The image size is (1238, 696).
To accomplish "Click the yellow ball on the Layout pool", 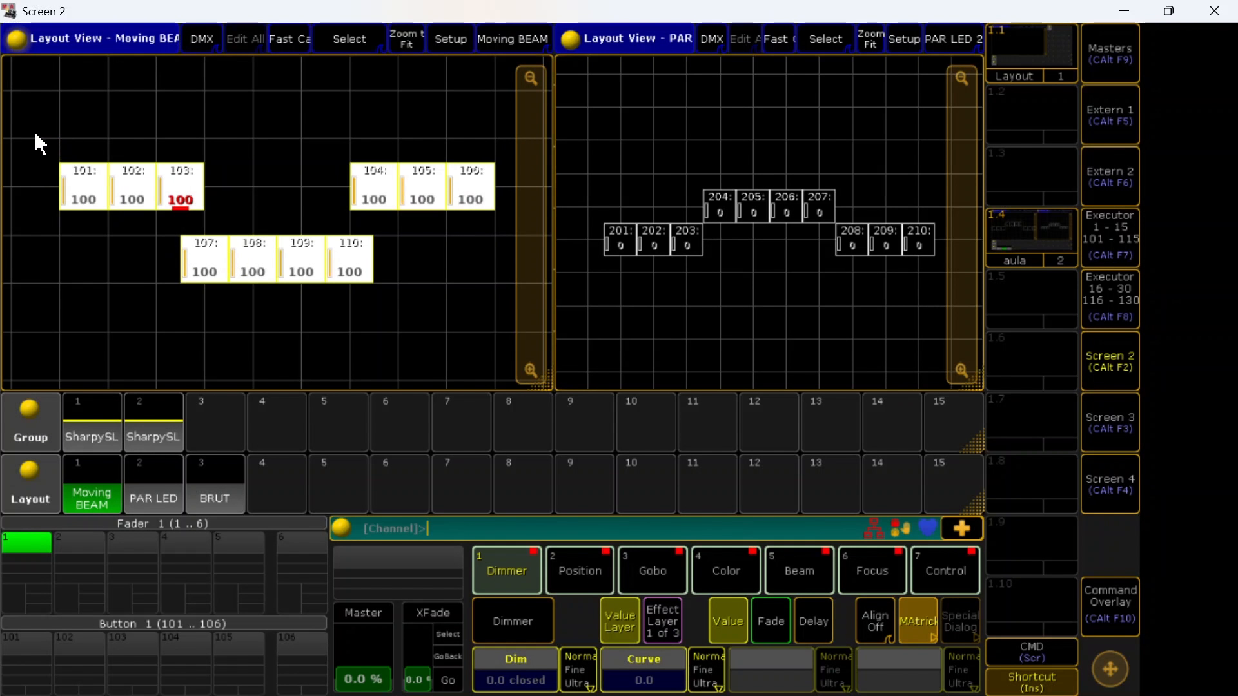I will tap(30, 470).
